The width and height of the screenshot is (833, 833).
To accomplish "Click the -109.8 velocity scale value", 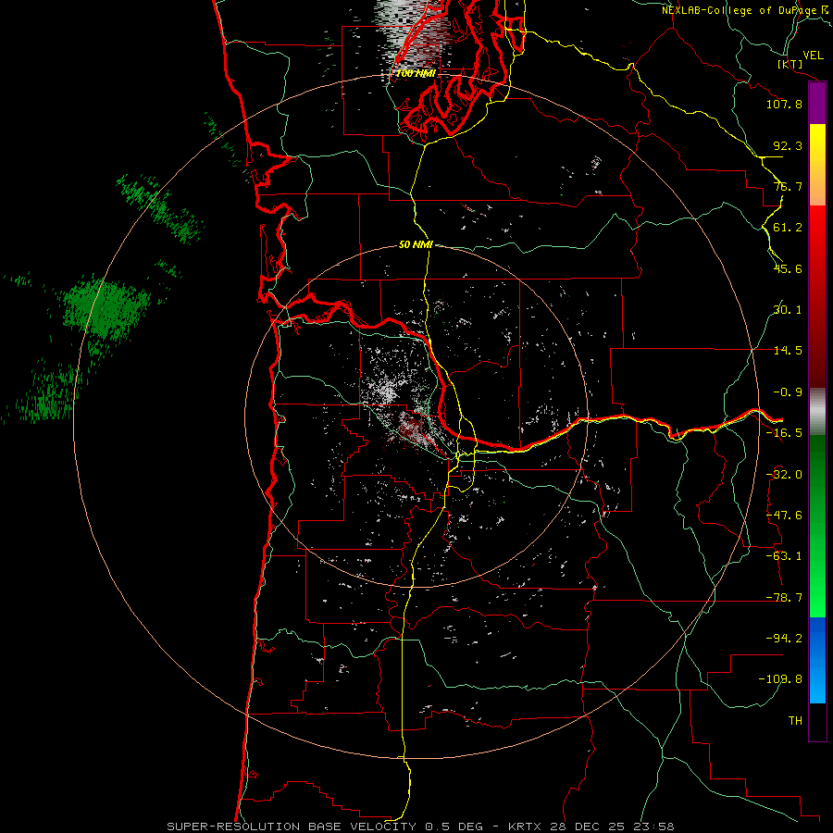I will [x=781, y=679].
